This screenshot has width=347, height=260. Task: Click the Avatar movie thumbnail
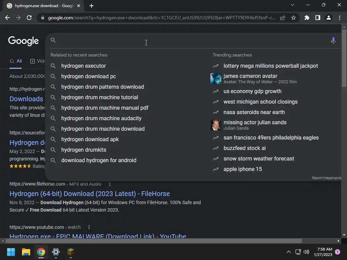pos(216,79)
